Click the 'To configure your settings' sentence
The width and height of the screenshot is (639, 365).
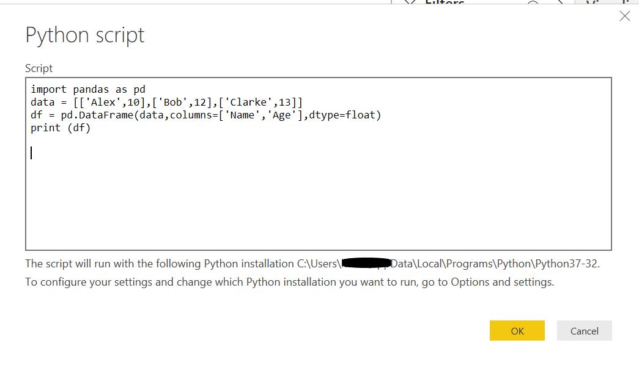point(289,282)
